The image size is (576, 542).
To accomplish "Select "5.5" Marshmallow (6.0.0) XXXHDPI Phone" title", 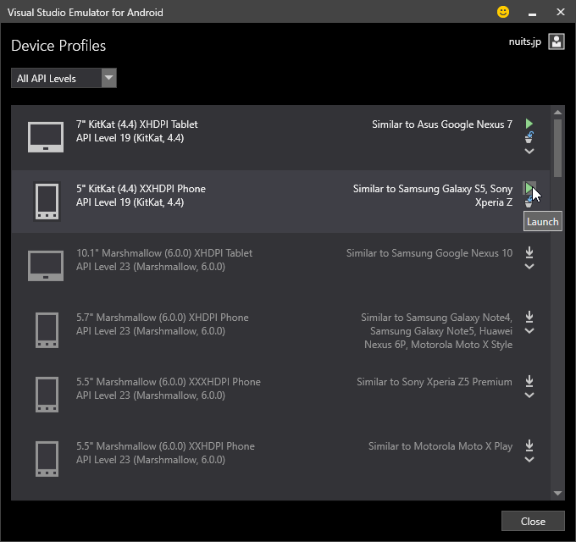I will (169, 382).
